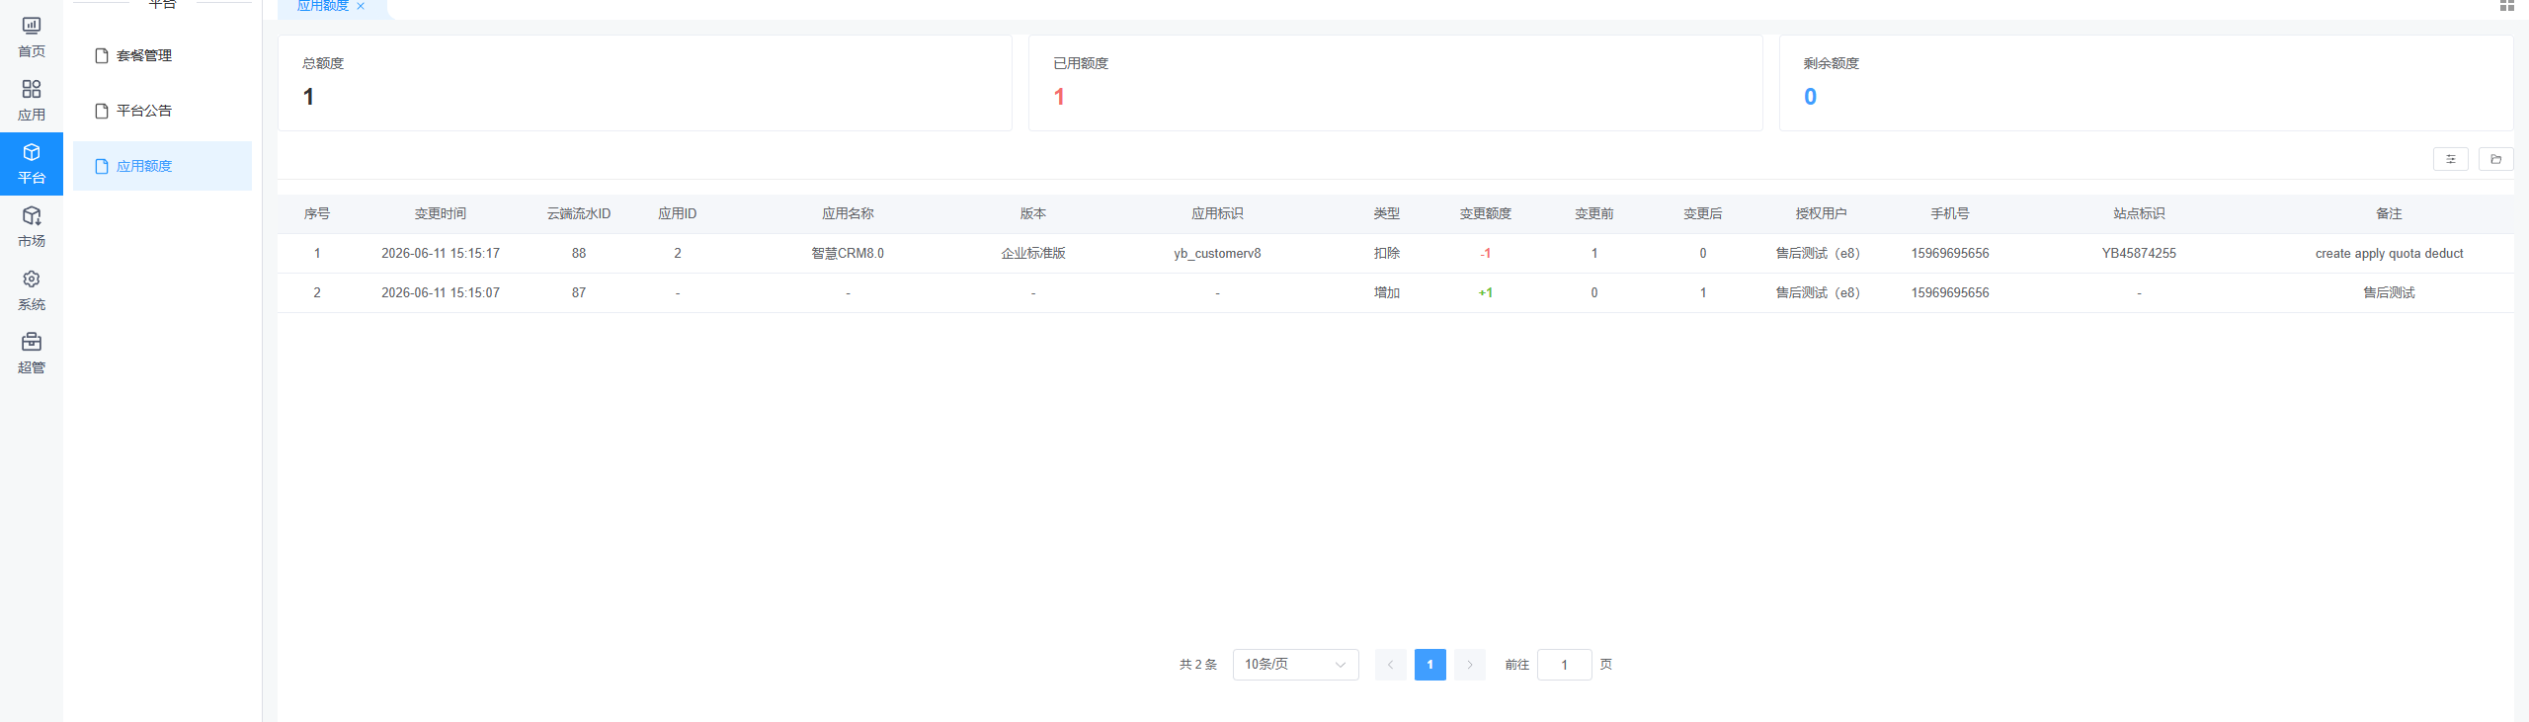Click the -1 quota change value
The image size is (2529, 722).
pyautogui.click(x=1485, y=254)
